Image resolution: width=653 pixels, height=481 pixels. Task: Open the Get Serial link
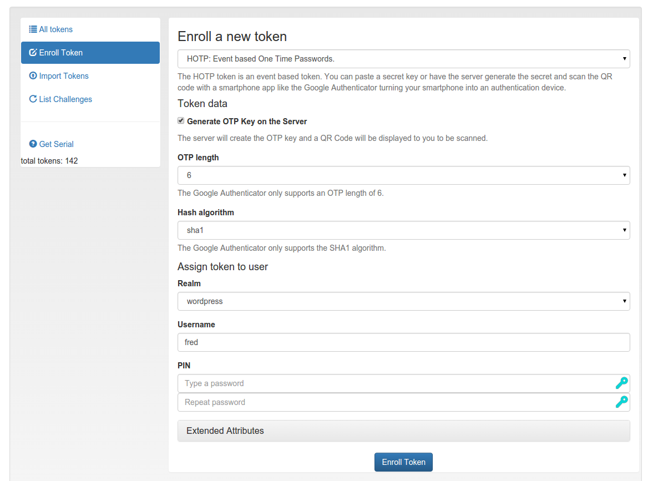(x=90, y=144)
